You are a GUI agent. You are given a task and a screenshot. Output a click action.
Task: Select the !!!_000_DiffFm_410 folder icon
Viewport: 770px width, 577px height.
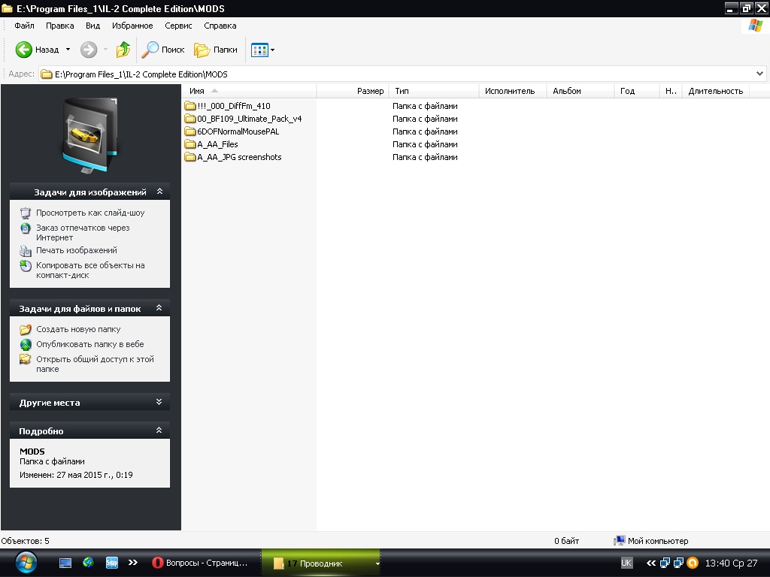pyautogui.click(x=190, y=106)
